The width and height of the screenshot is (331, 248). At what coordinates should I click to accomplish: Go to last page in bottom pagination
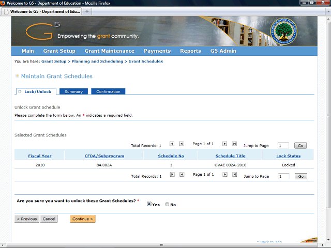234,175
